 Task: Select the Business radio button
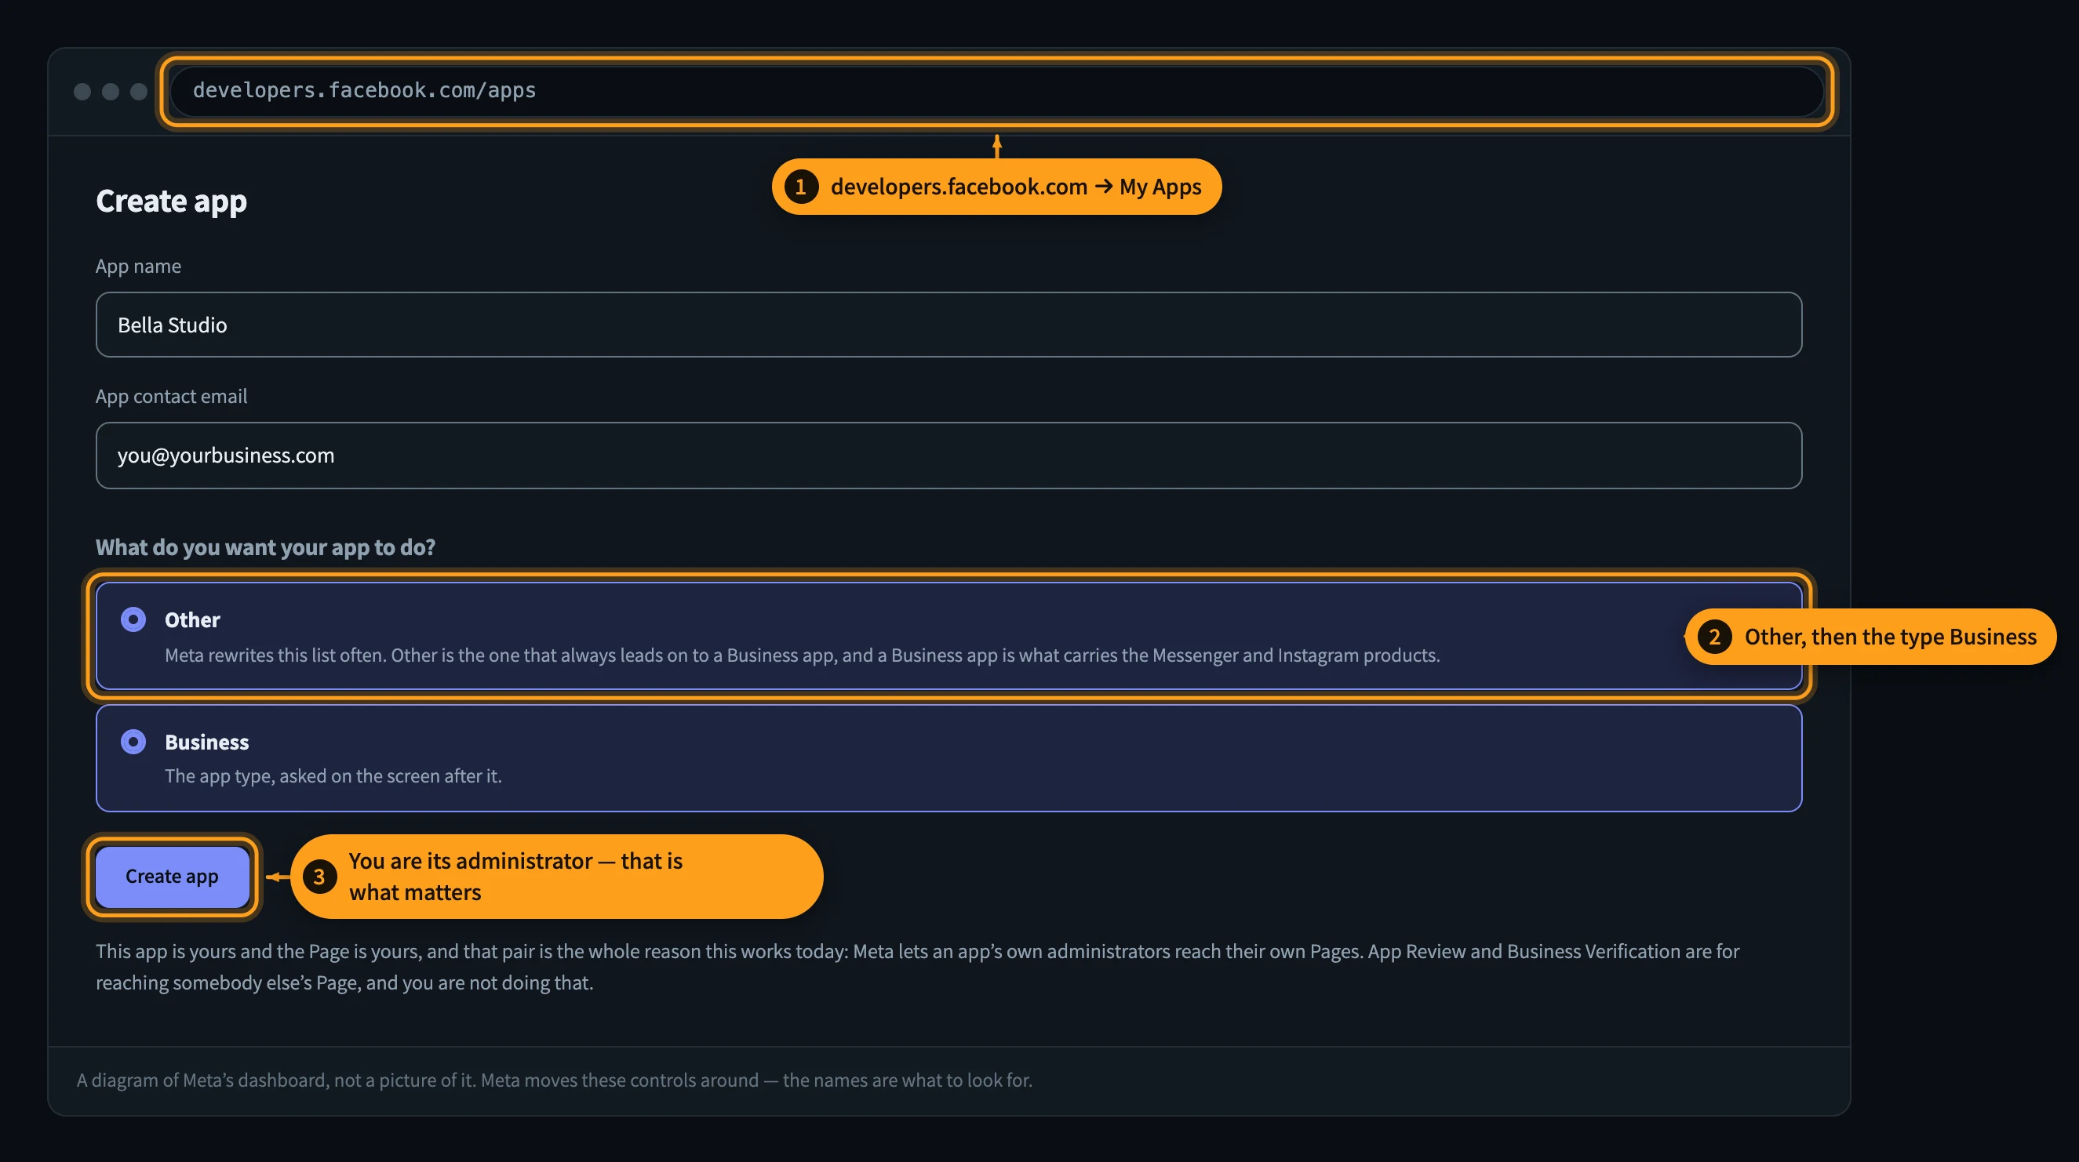(133, 742)
